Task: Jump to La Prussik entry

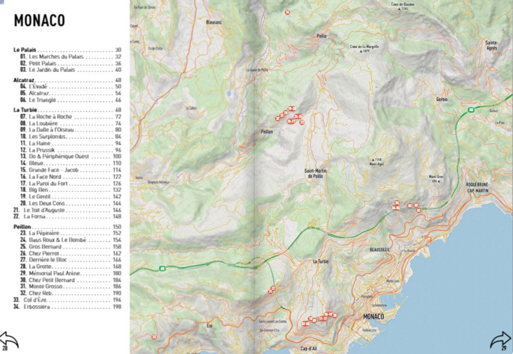Action: pyautogui.click(x=71, y=150)
